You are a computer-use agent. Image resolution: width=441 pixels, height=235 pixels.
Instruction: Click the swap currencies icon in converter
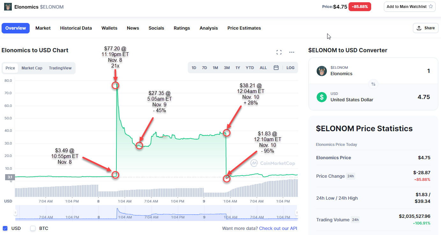coord(373,84)
